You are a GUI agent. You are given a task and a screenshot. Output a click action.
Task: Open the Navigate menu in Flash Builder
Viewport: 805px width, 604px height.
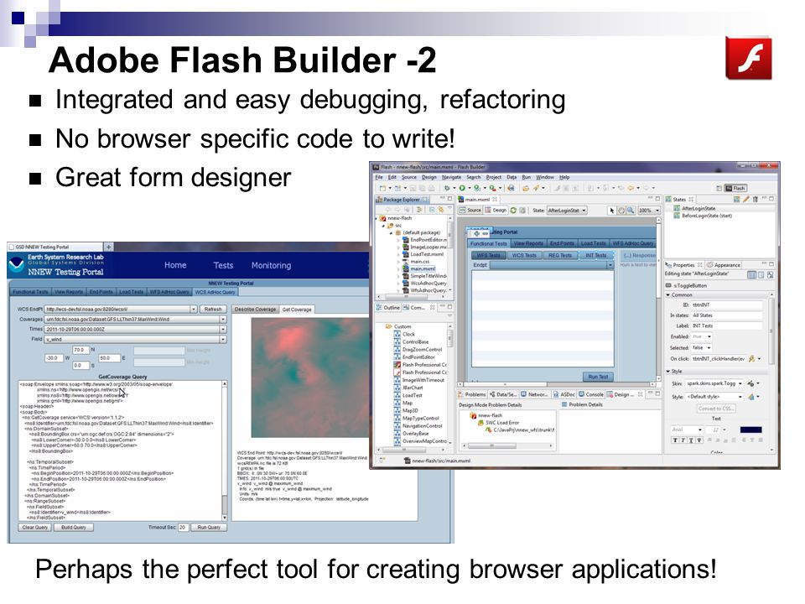[x=451, y=177]
